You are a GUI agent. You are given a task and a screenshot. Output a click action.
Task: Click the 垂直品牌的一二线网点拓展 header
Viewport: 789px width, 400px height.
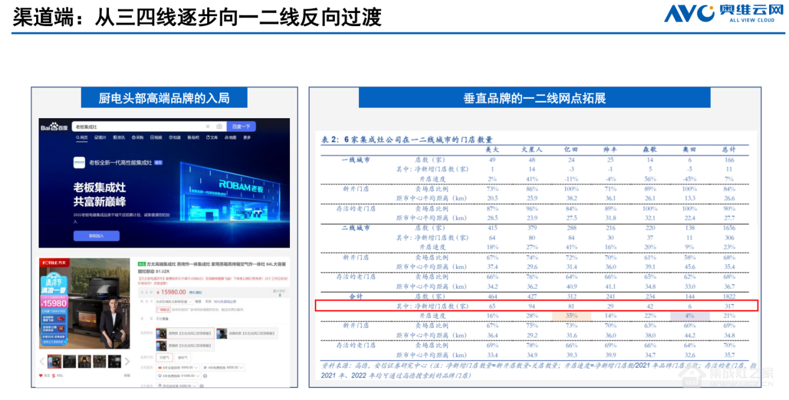(x=534, y=98)
